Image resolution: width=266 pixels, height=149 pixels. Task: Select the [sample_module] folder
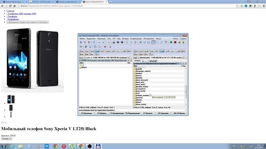(x=141, y=96)
